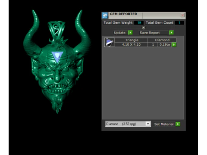Viewport: 207px width, 155px height.
Task: Click the 4.10 X 4.10 size cell
Action: click(x=131, y=45)
